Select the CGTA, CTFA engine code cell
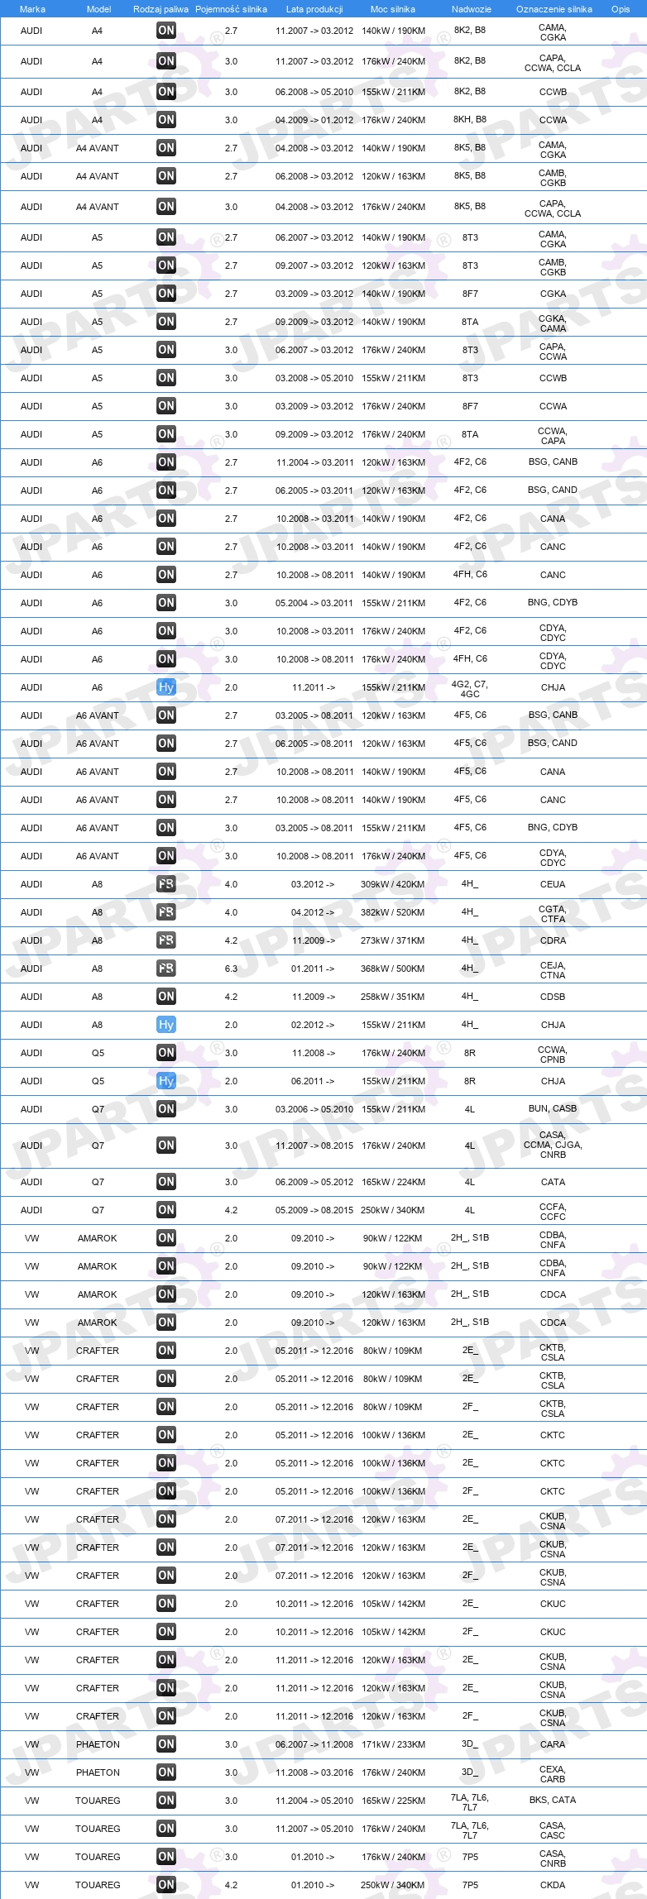 [x=553, y=914]
